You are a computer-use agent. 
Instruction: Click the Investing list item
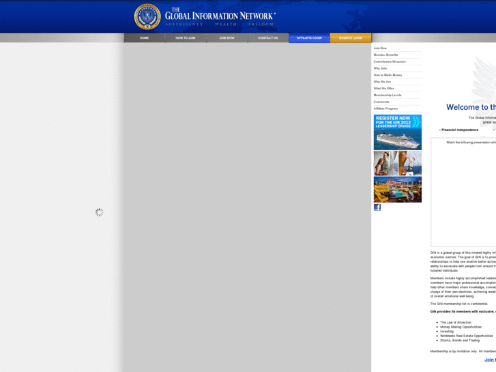click(x=447, y=331)
